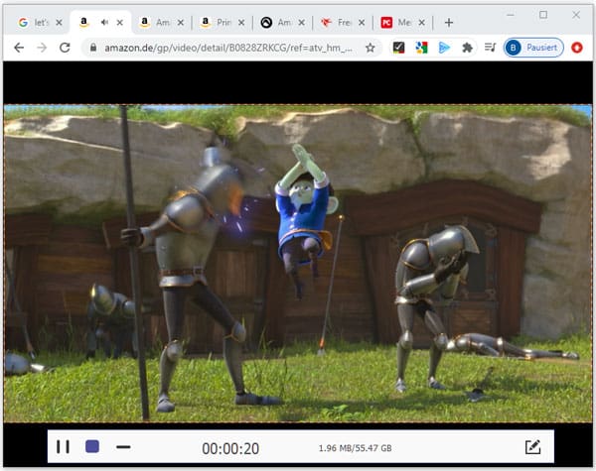
Task: Click the red update indicator icon
Action: [576, 48]
